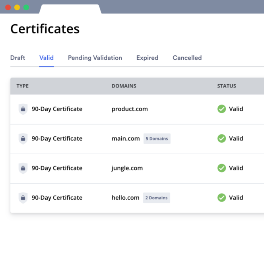This screenshot has width=264, height=262.
Task: Click the lock shield icon for jungle.com
Action: pyautogui.click(x=23, y=168)
